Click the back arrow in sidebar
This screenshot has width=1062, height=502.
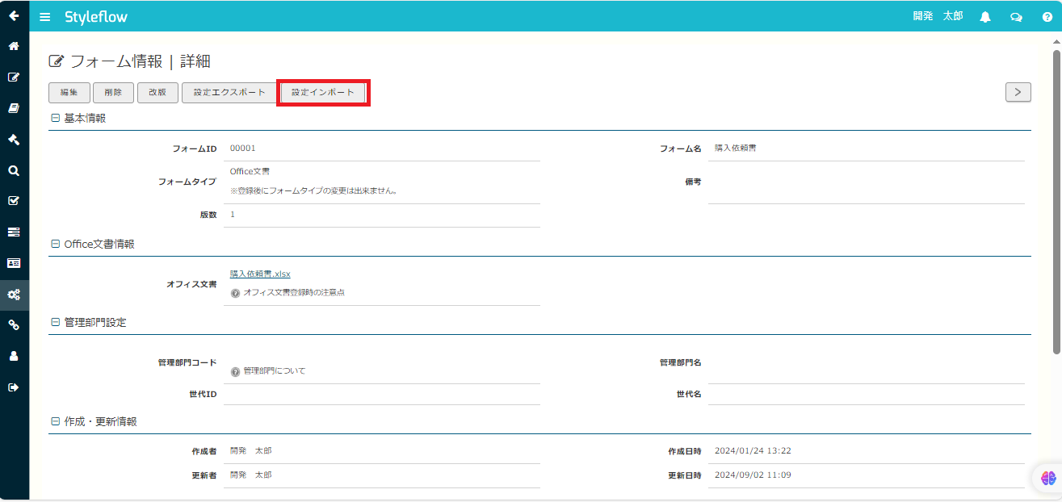coord(14,15)
